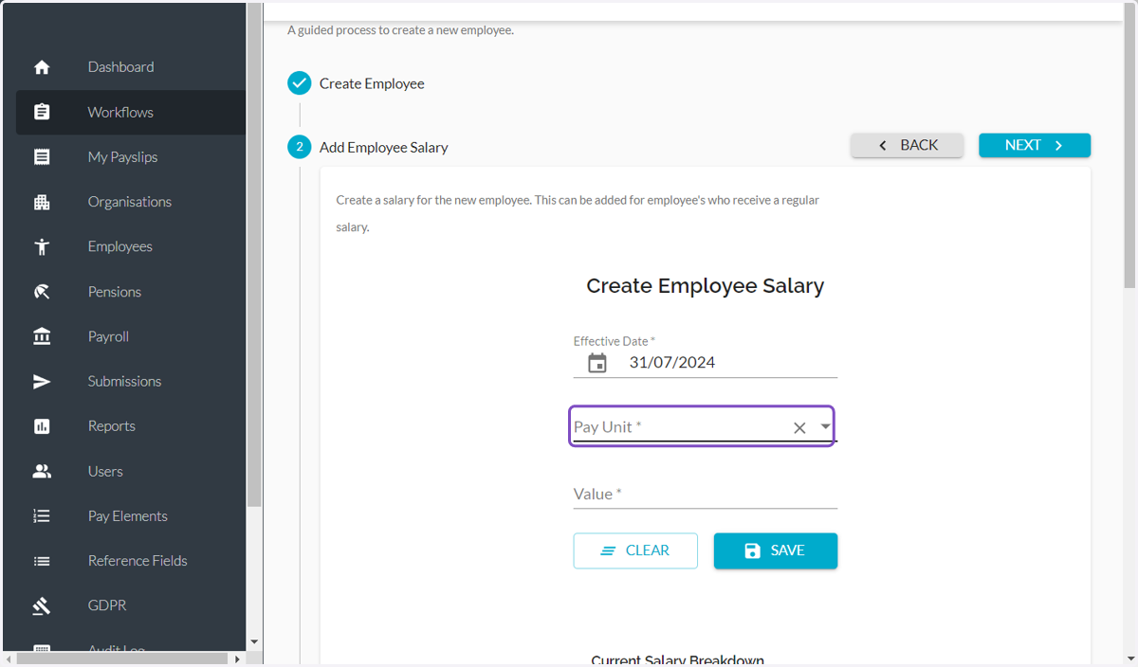Image resolution: width=1138 pixels, height=667 pixels.
Task: Click the Submissions send arrow icon
Action: point(42,381)
